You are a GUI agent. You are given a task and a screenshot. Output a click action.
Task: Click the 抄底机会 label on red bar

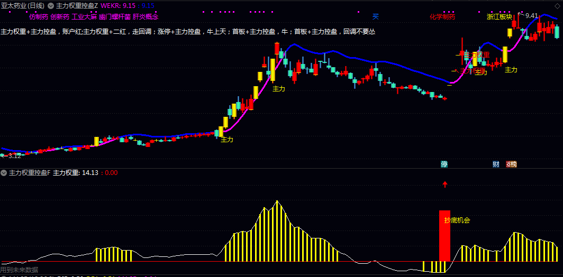coord(457,220)
